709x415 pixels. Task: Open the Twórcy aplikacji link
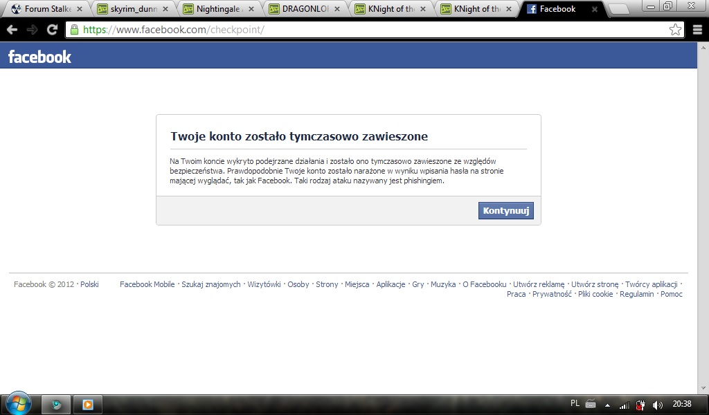652,284
